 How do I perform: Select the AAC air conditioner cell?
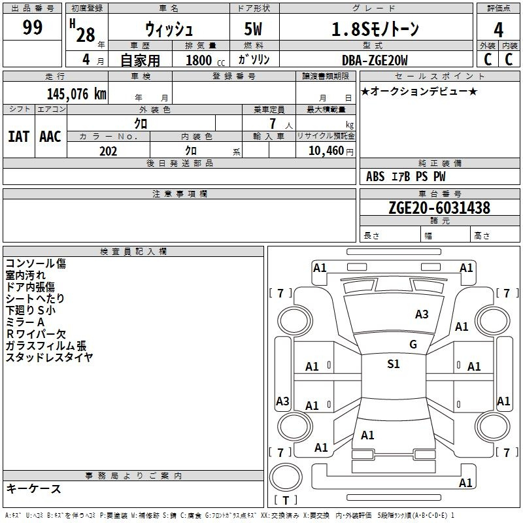[50, 136]
